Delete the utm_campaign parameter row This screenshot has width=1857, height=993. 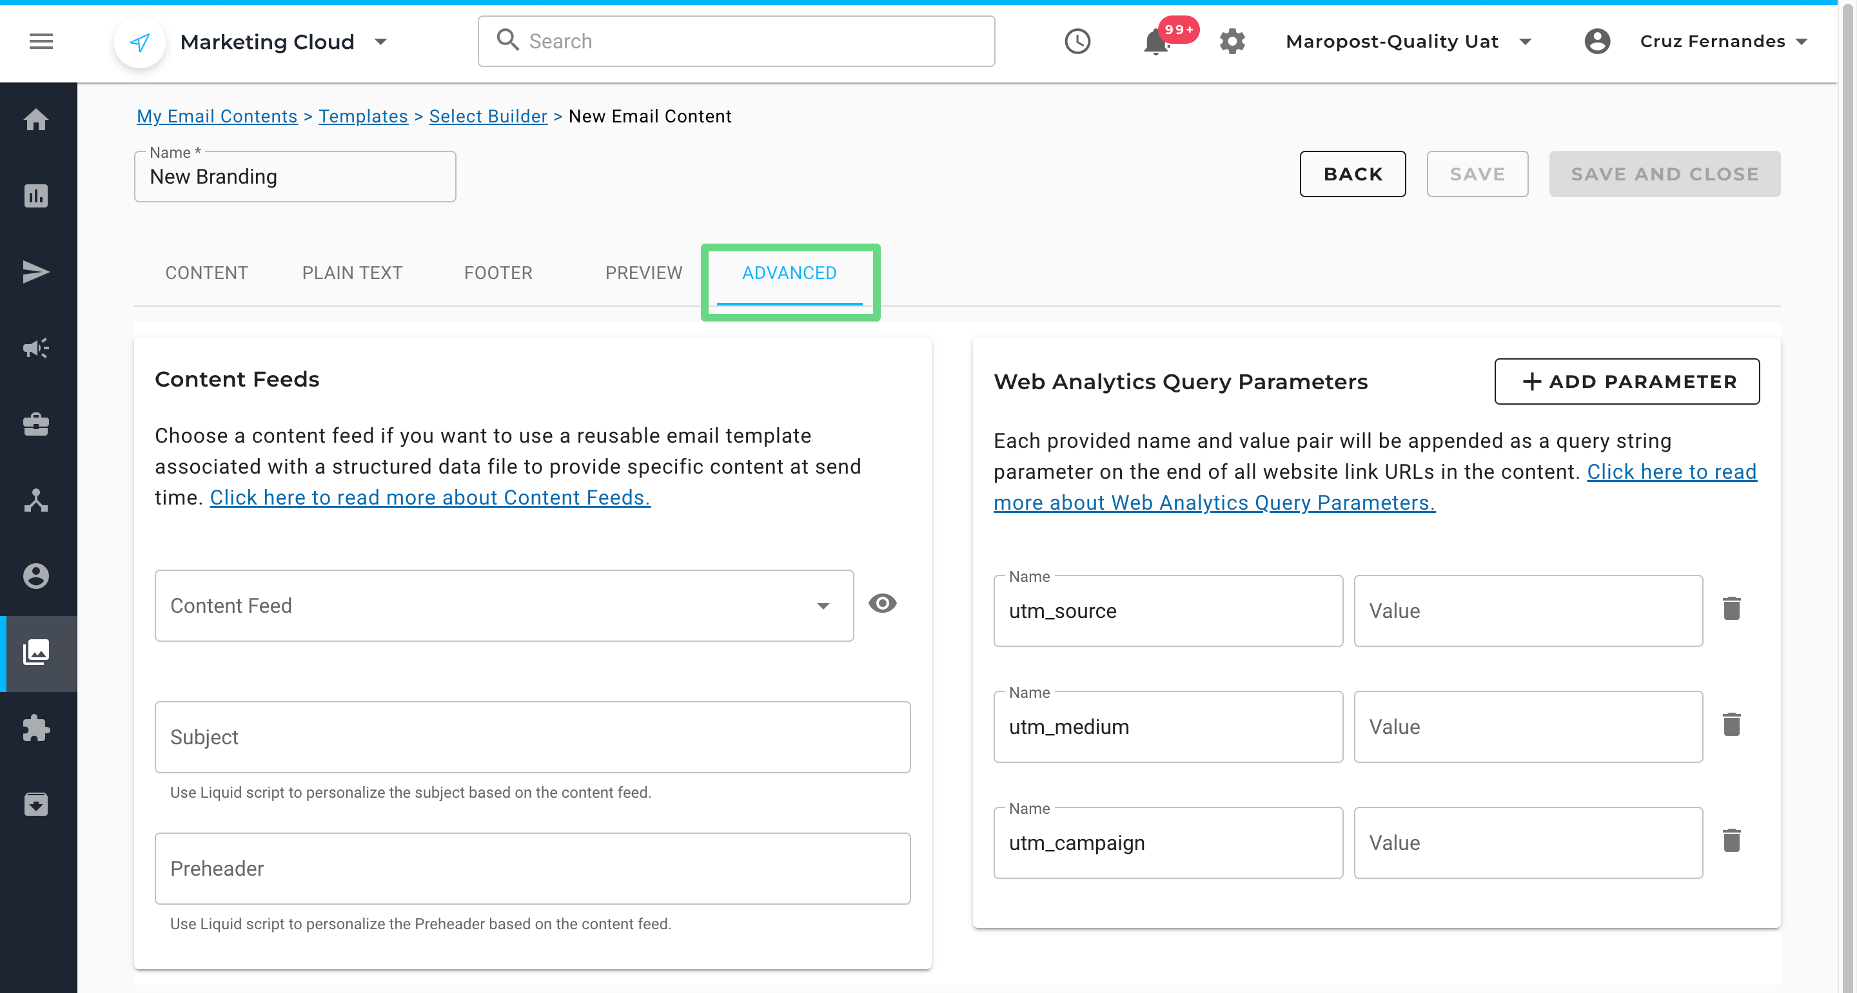pos(1731,841)
